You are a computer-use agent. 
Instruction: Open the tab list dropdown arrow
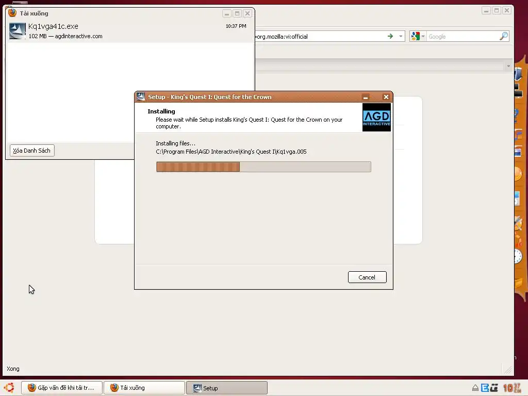pos(508,66)
